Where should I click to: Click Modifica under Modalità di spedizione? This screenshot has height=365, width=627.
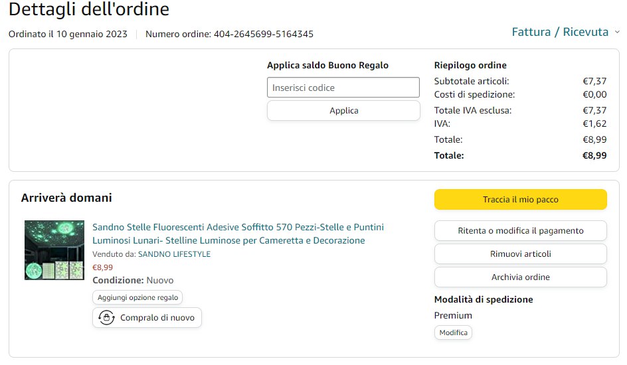(453, 332)
